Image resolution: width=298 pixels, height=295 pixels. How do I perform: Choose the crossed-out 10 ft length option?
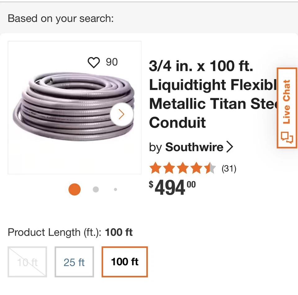point(27,262)
